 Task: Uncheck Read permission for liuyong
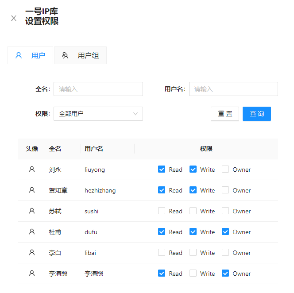point(162,169)
